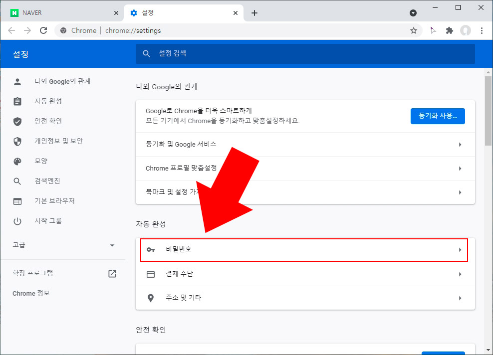The image size is (493, 355).
Task: Click the check shield icon in sidebar
Action: tap(17, 122)
